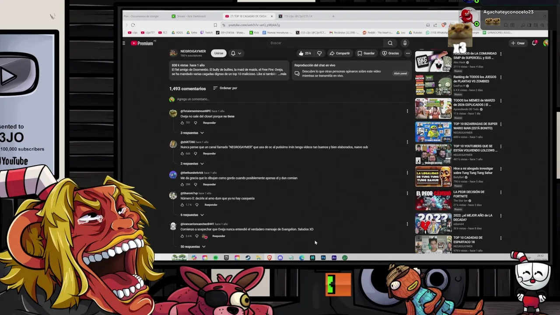The image size is (560, 315).
Task: Bookmark this page from the address bar
Action: click(x=215, y=25)
